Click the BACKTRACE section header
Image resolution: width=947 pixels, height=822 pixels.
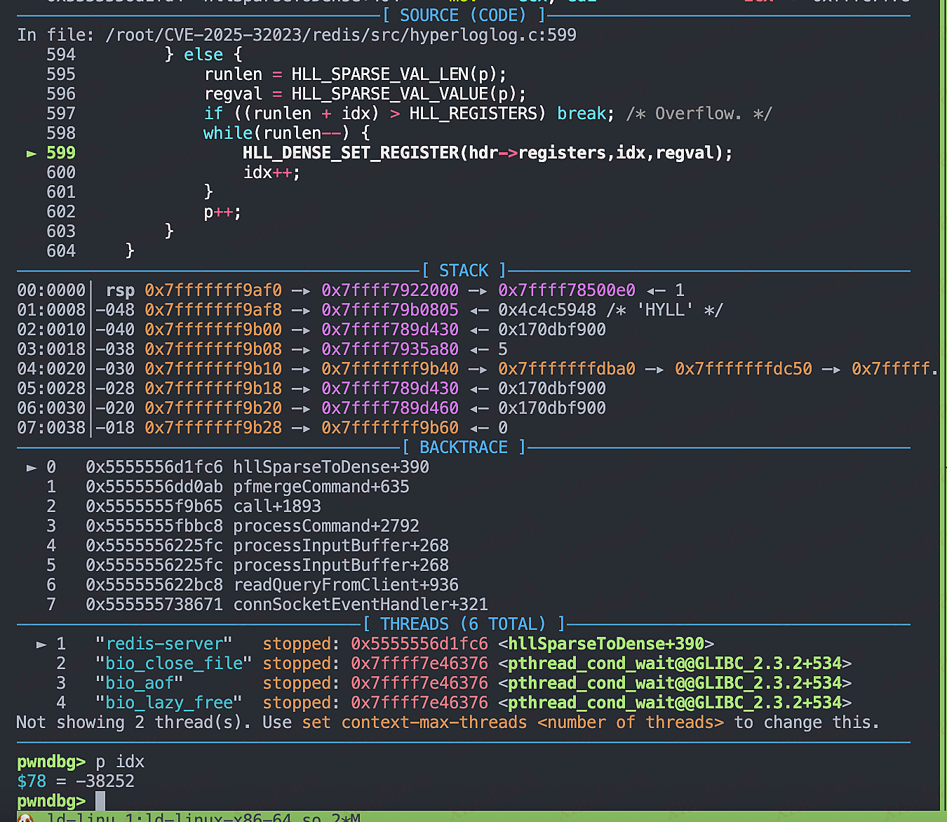[463, 447]
